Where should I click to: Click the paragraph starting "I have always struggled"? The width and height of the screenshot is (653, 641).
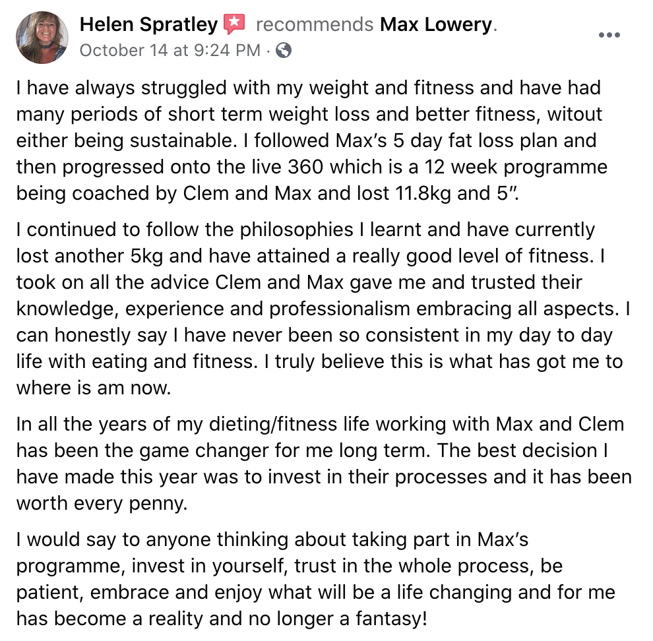[312, 140]
